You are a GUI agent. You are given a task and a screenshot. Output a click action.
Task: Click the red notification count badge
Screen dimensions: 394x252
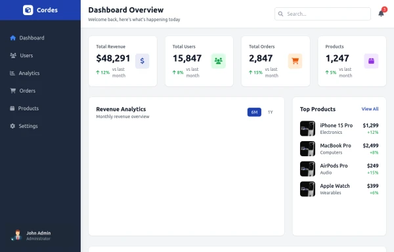[x=384, y=10]
